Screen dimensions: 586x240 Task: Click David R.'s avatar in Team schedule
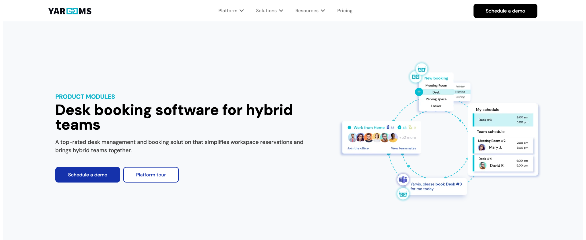[x=483, y=166]
